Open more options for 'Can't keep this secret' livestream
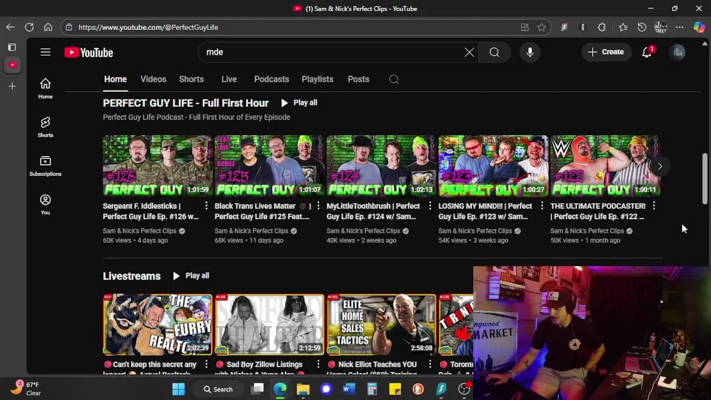711x400 pixels. [x=206, y=364]
